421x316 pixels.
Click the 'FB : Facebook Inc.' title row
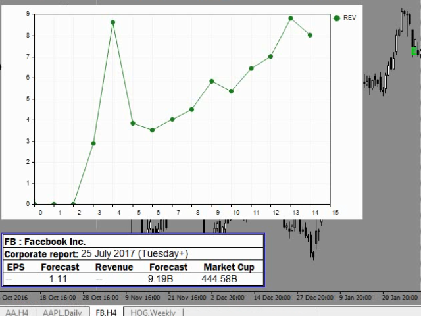[133, 242]
